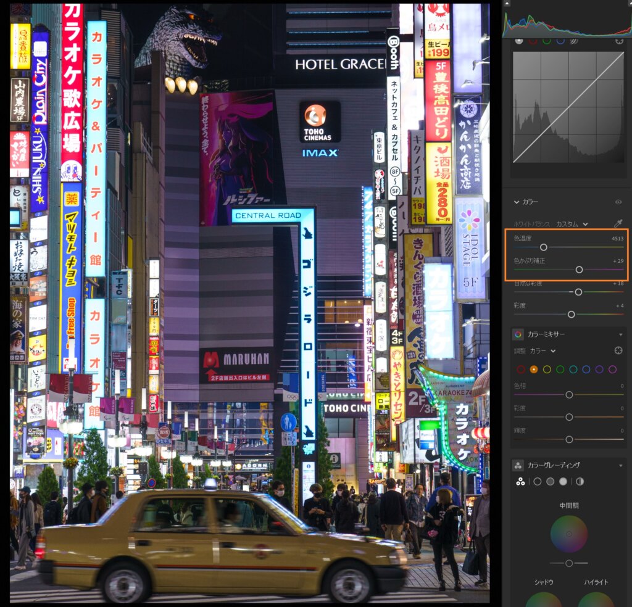Select the red tone curve channel
The width and height of the screenshot is (632, 607).
point(533,41)
